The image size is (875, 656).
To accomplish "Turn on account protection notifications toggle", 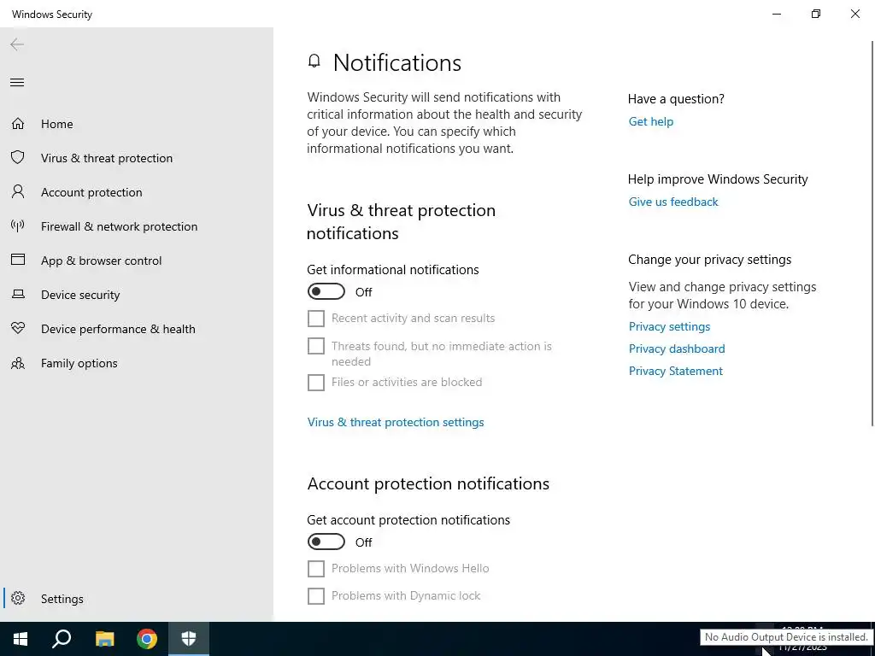I will pos(326,542).
